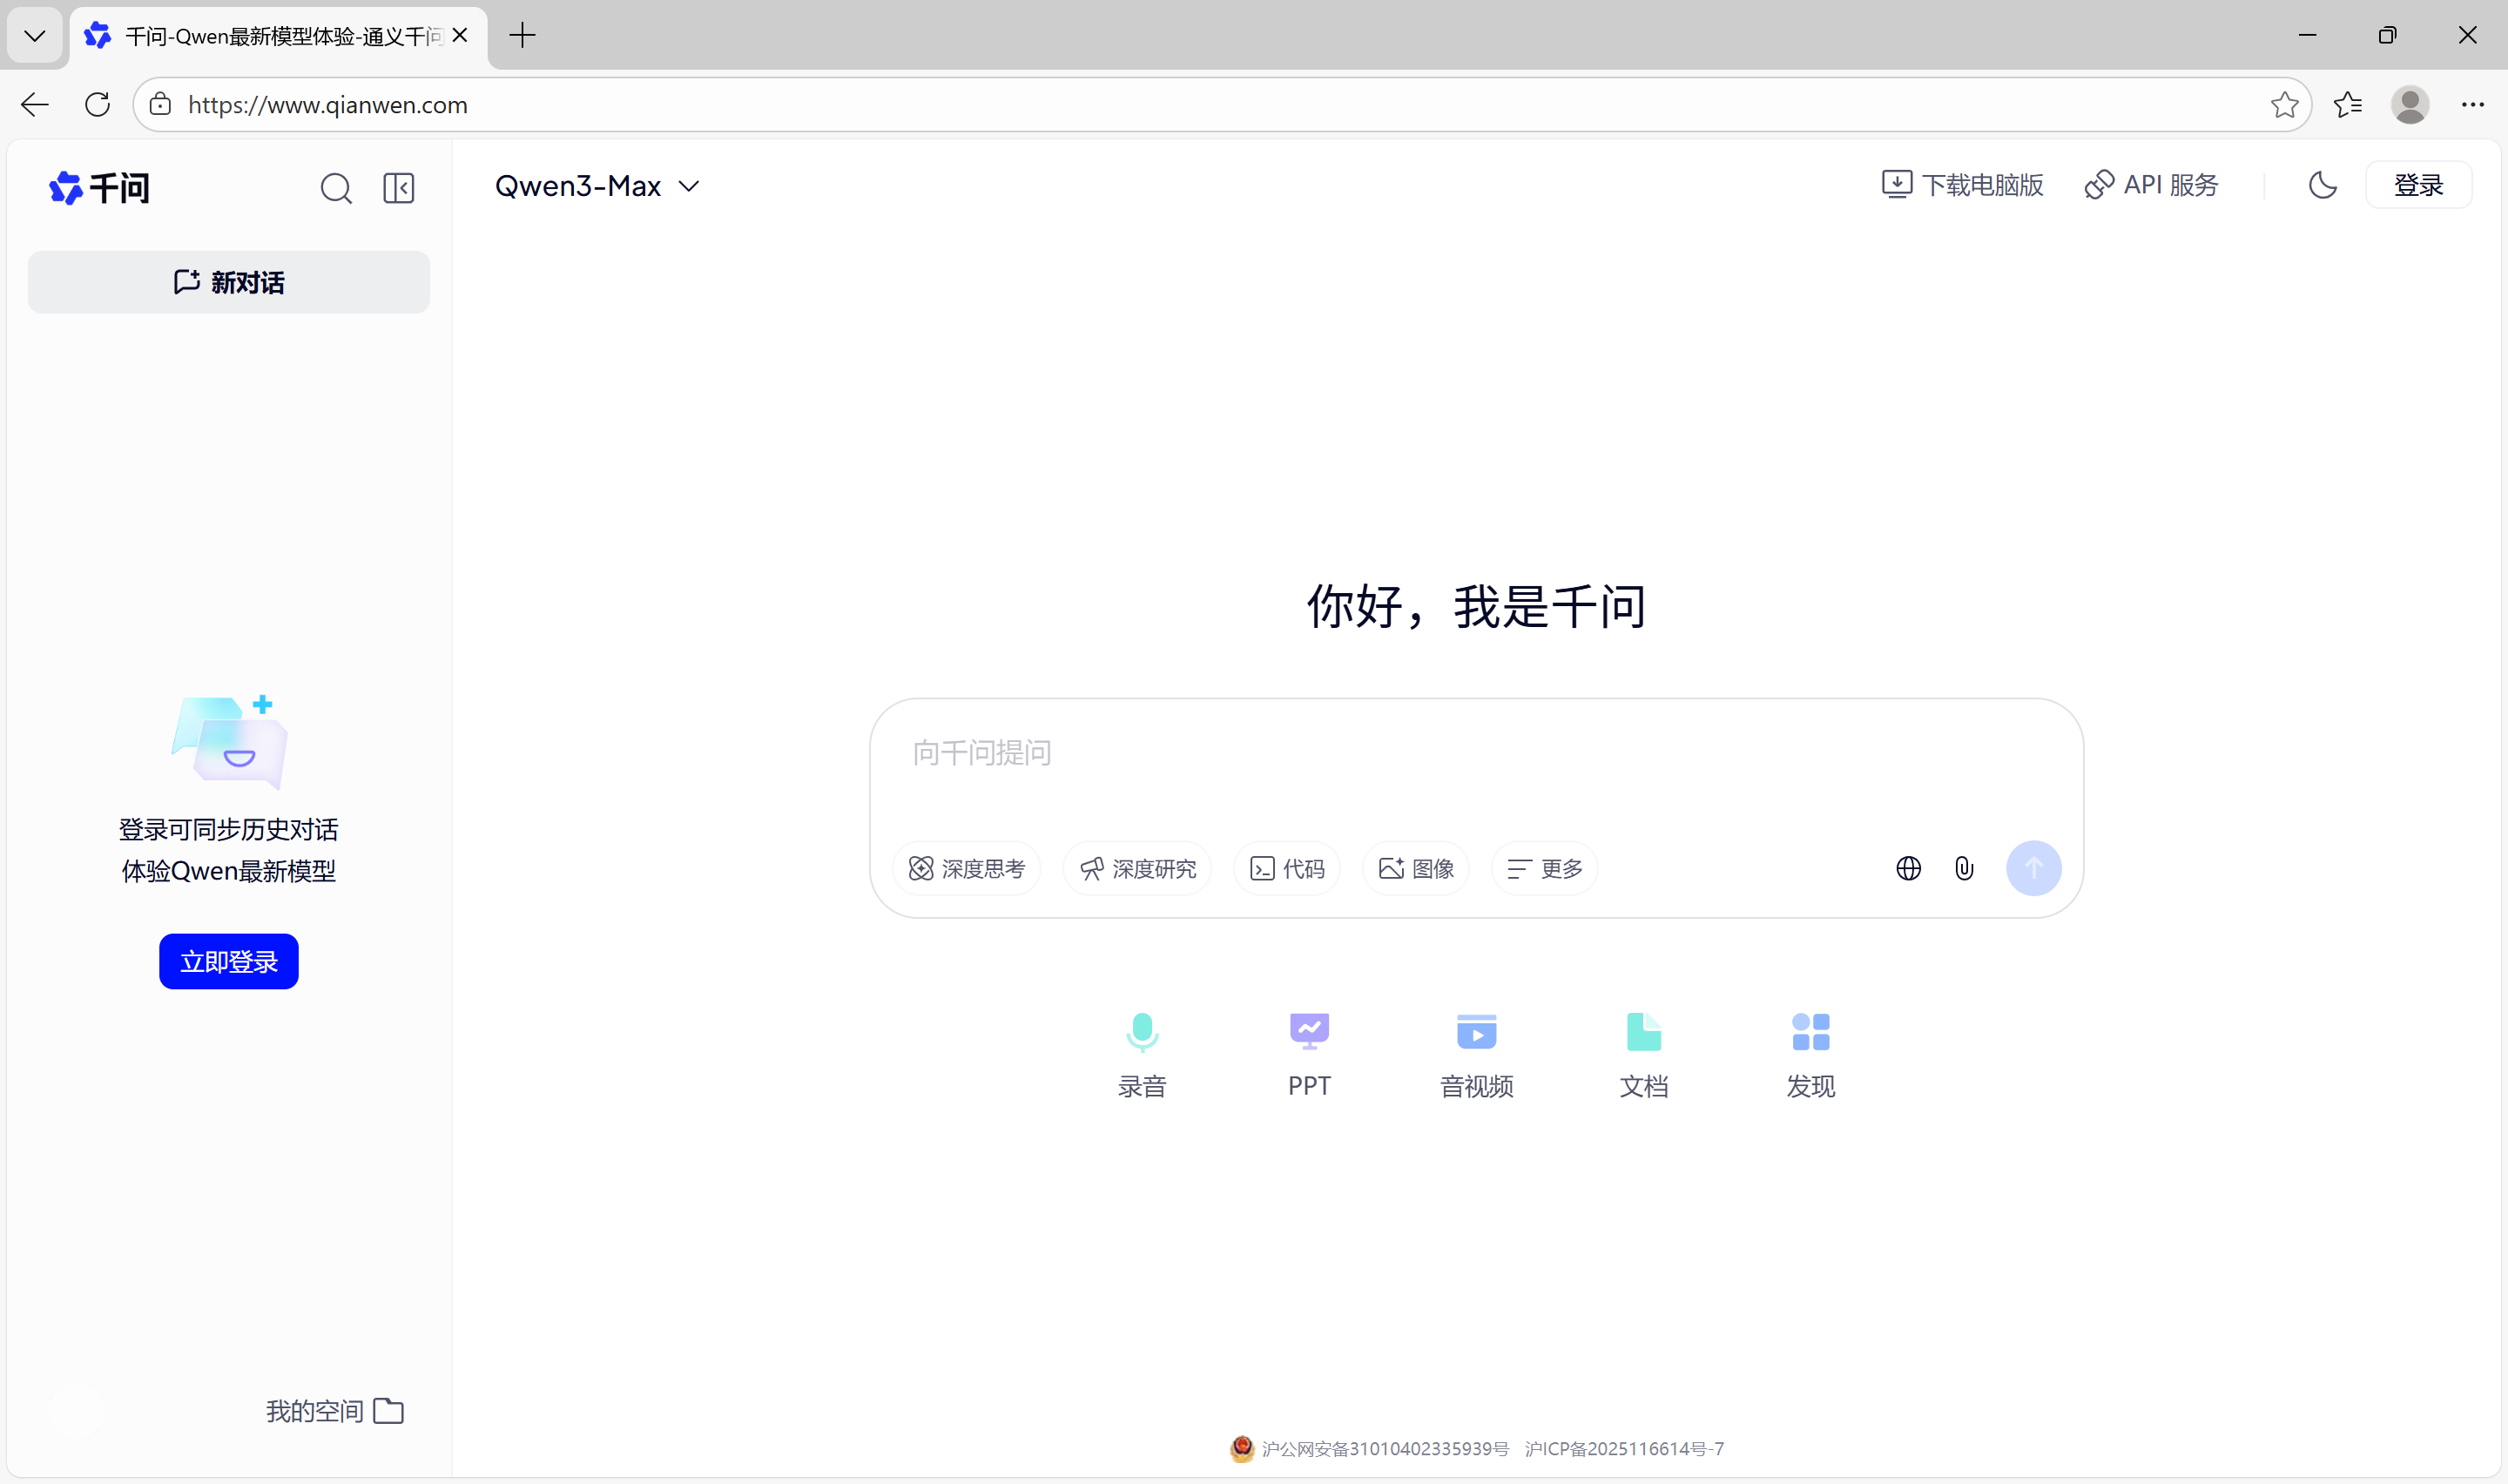Screen dimensions: 2508x1484
Task: Open the browser favorites list icon
Action: pos(2347,104)
